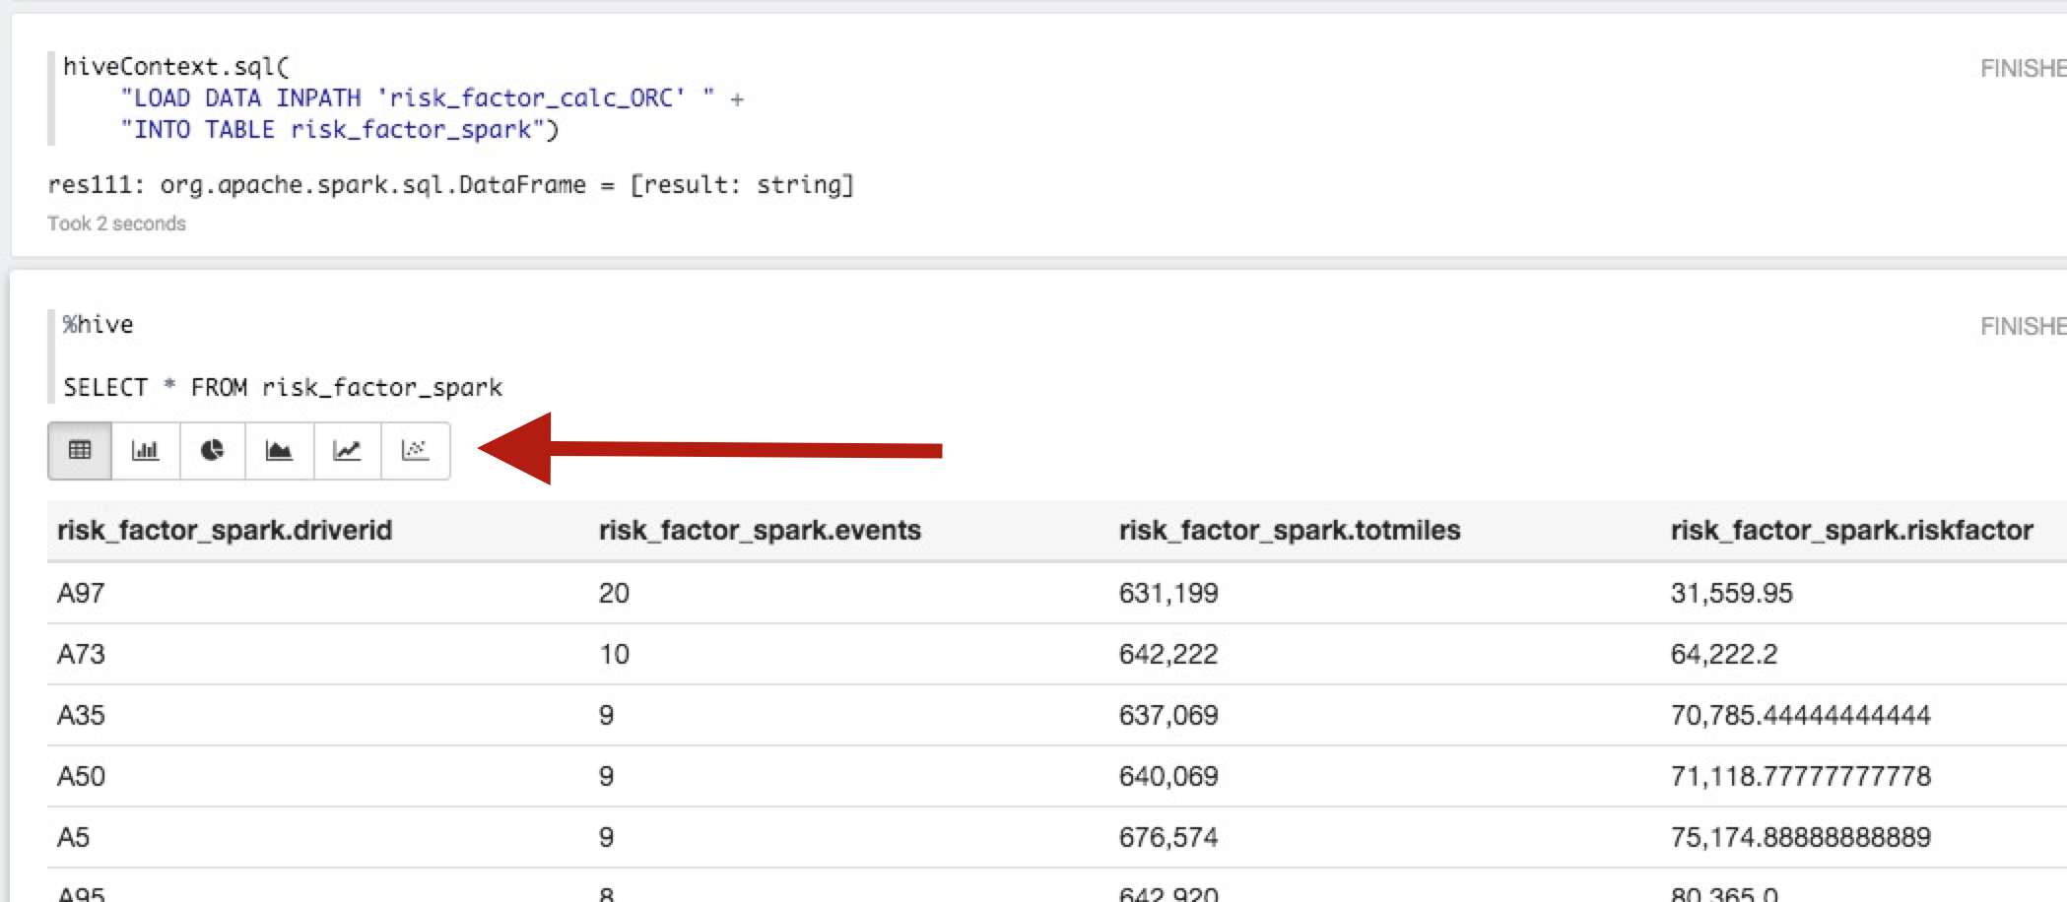Click the hiveContext.sql( code line
This screenshot has width=2067, height=902.
[176, 66]
